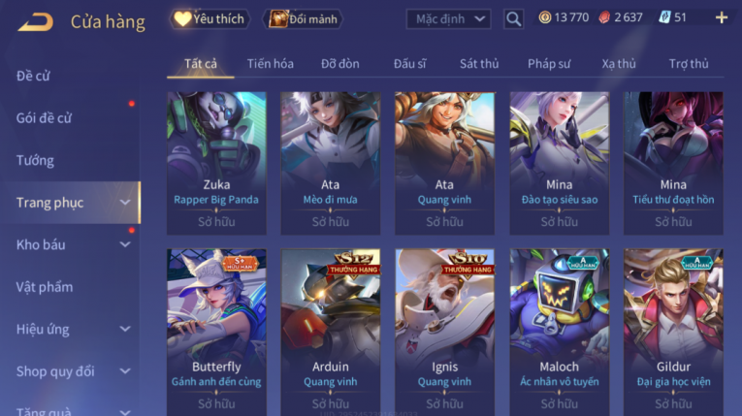Switch to the Sát thủ tab
The image size is (742, 416).
[479, 64]
